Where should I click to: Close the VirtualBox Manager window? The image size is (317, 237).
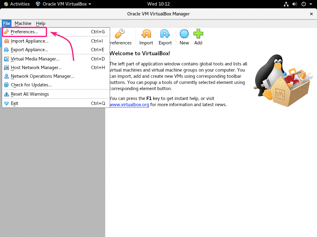click(311, 14)
